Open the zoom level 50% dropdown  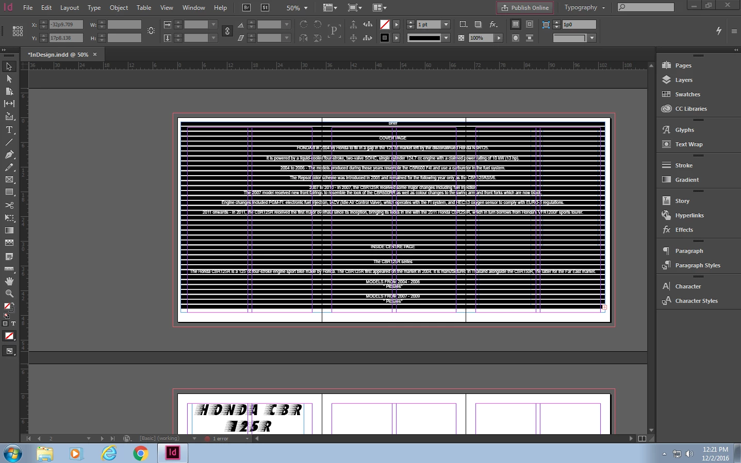(x=306, y=8)
